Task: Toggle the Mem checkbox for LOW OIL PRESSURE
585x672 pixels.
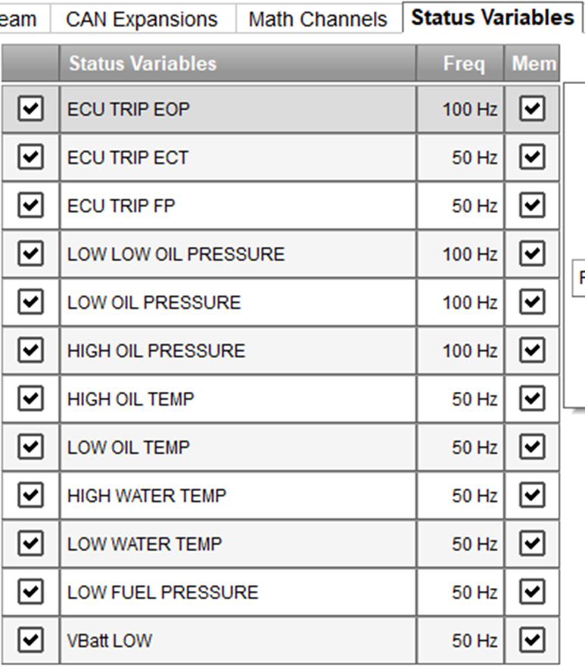Action: pos(532,302)
